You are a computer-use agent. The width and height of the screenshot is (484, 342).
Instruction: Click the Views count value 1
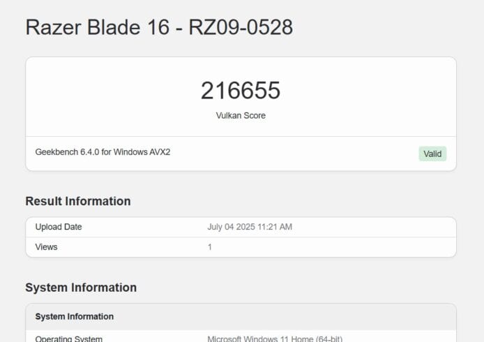[x=210, y=247]
